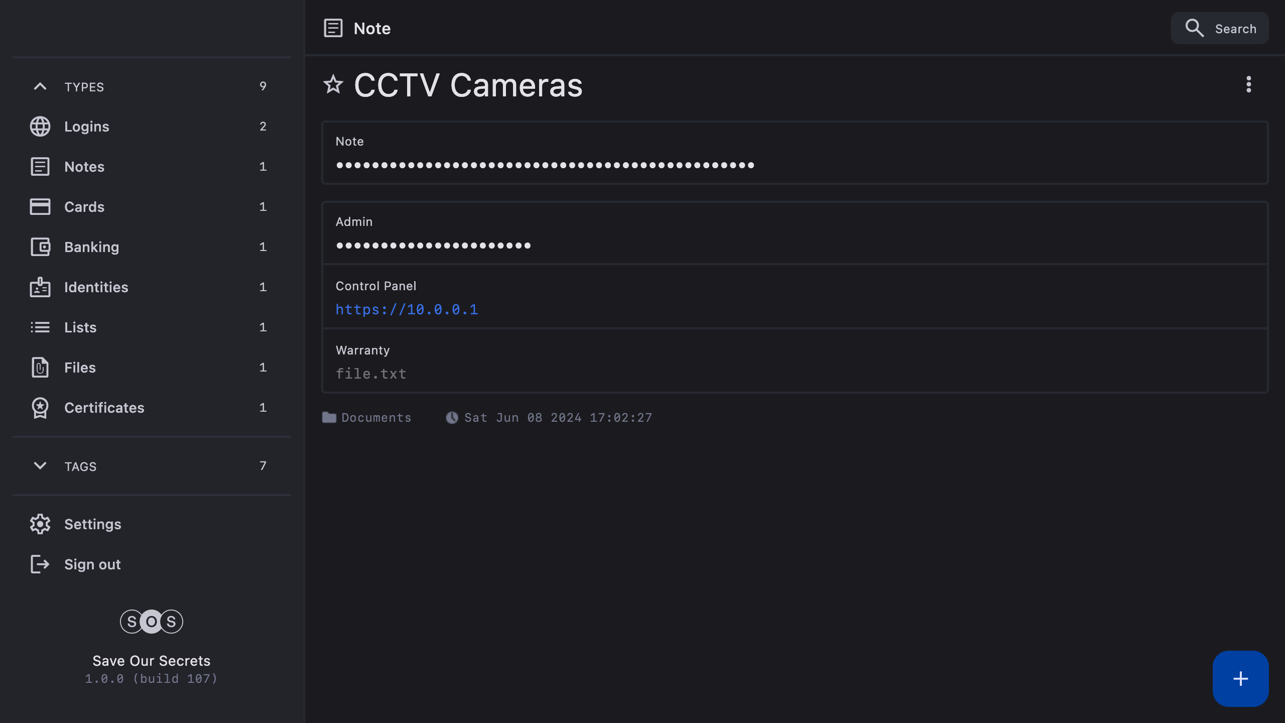Screen dimensions: 1285x723
Task: Reveal the masked Admin field
Action: tap(433, 245)
